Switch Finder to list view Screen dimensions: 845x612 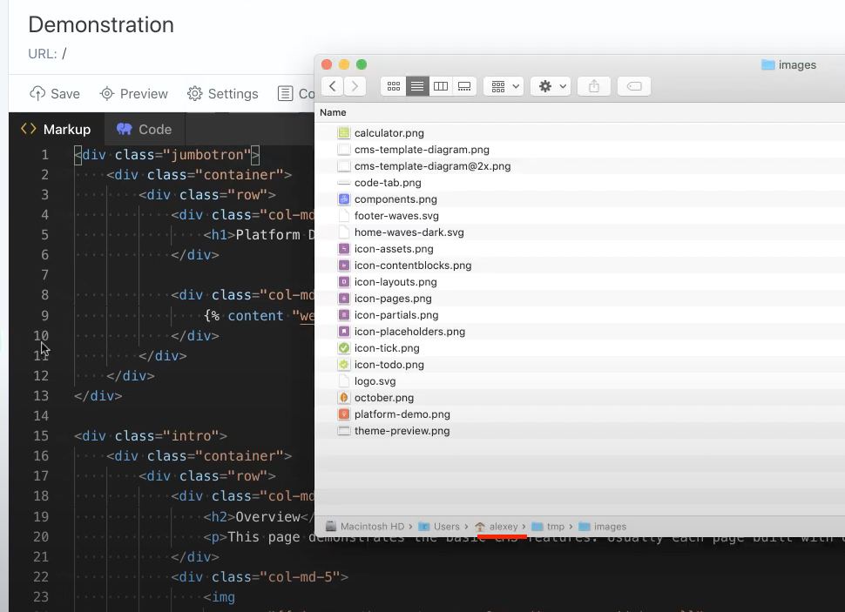coord(417,86)
